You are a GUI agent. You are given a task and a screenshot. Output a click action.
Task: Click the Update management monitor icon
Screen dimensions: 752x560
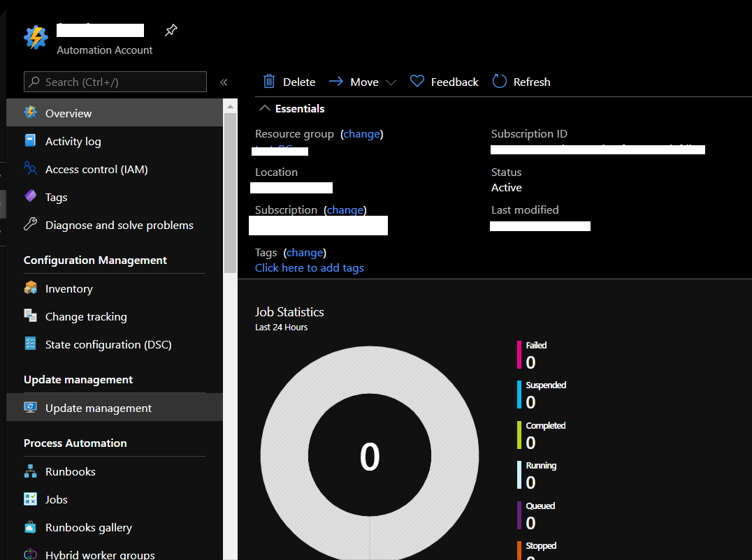tap(30, 407)
